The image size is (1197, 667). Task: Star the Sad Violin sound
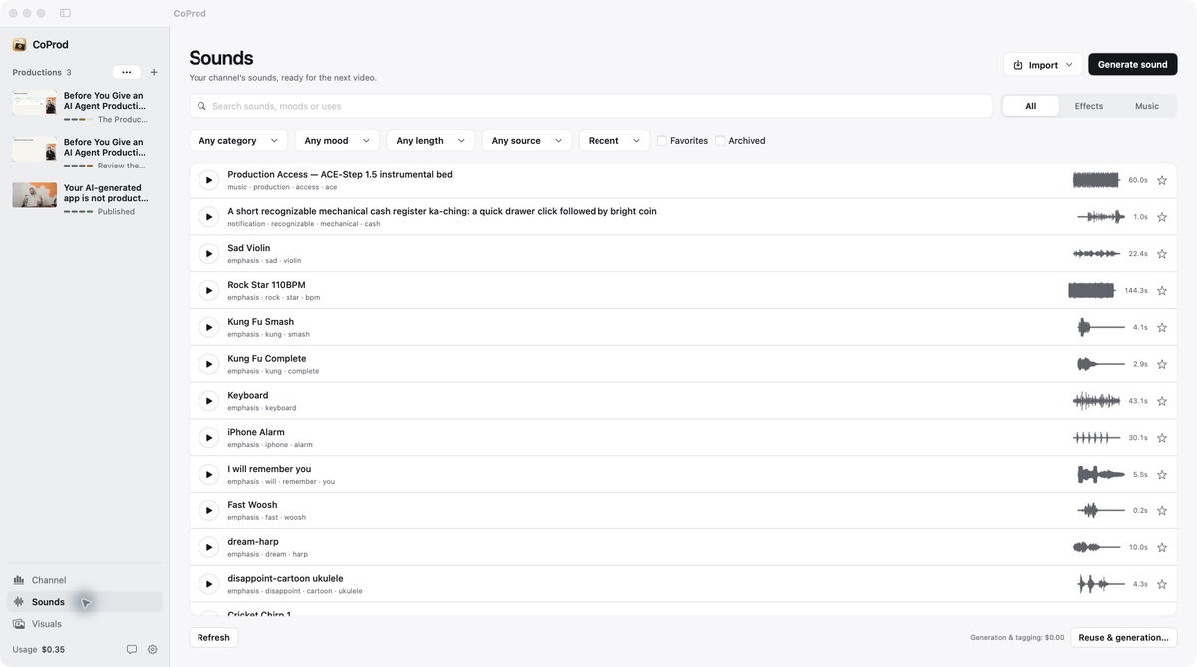(1161, 254)
